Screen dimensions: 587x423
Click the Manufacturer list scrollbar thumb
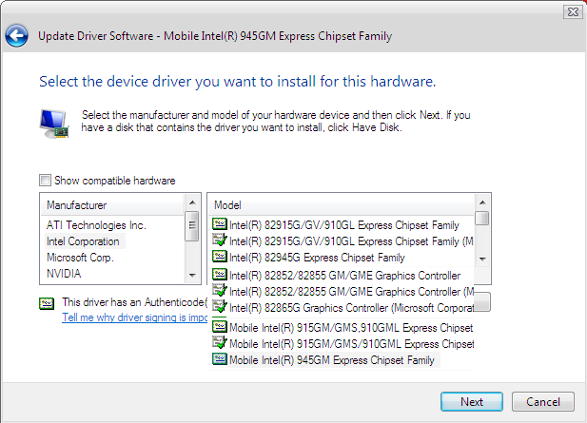pyautogui.click(x=192, y=226)
